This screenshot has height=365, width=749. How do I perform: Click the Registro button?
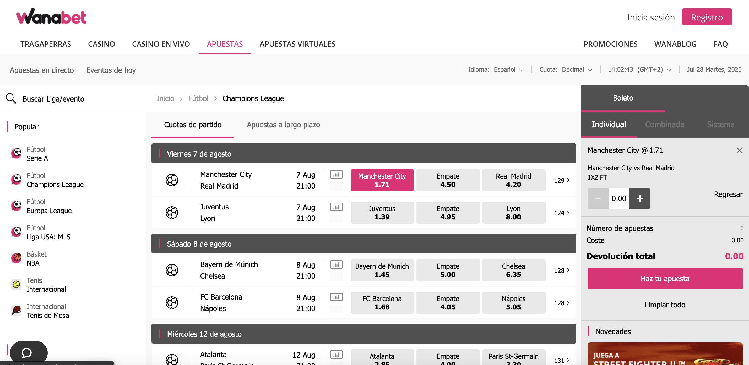(707, 17)
